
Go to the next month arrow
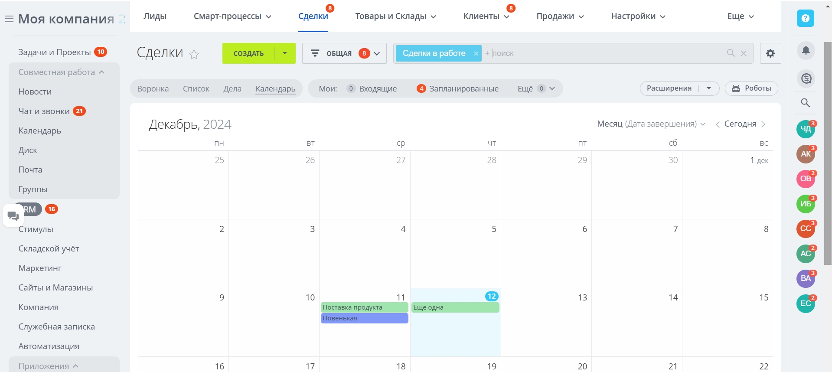pos(763,124)
